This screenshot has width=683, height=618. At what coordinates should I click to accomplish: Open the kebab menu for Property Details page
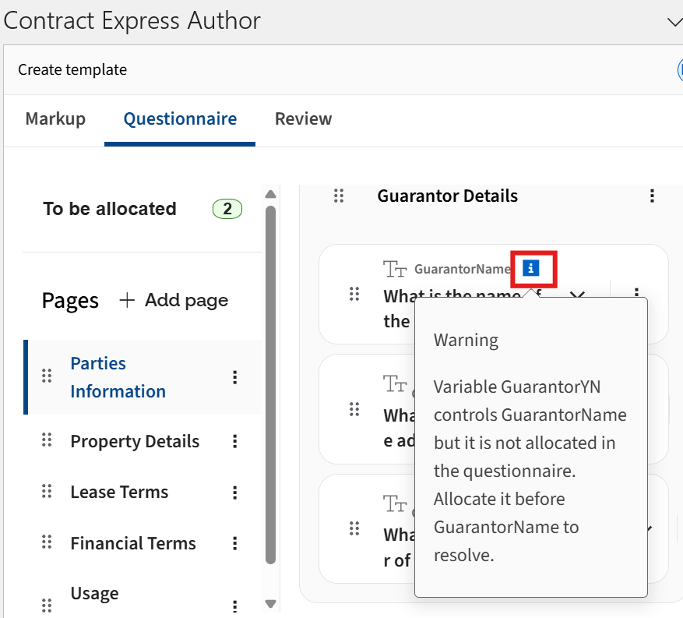tap(235, 441)
